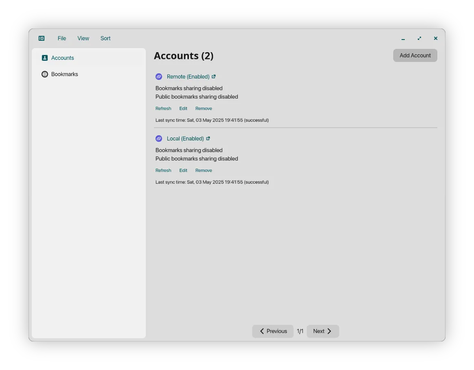
Task: Click the Local account purple link icon
Action: [159, 139]
